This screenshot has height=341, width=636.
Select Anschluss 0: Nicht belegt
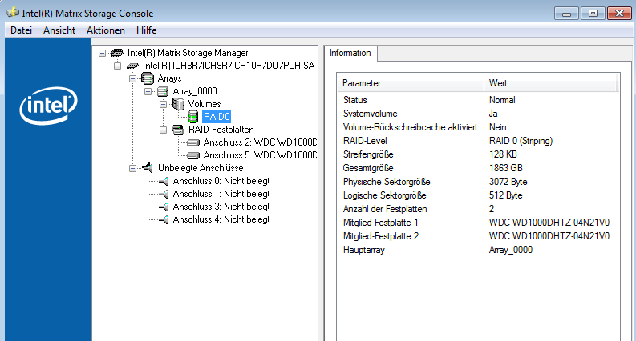221,181
